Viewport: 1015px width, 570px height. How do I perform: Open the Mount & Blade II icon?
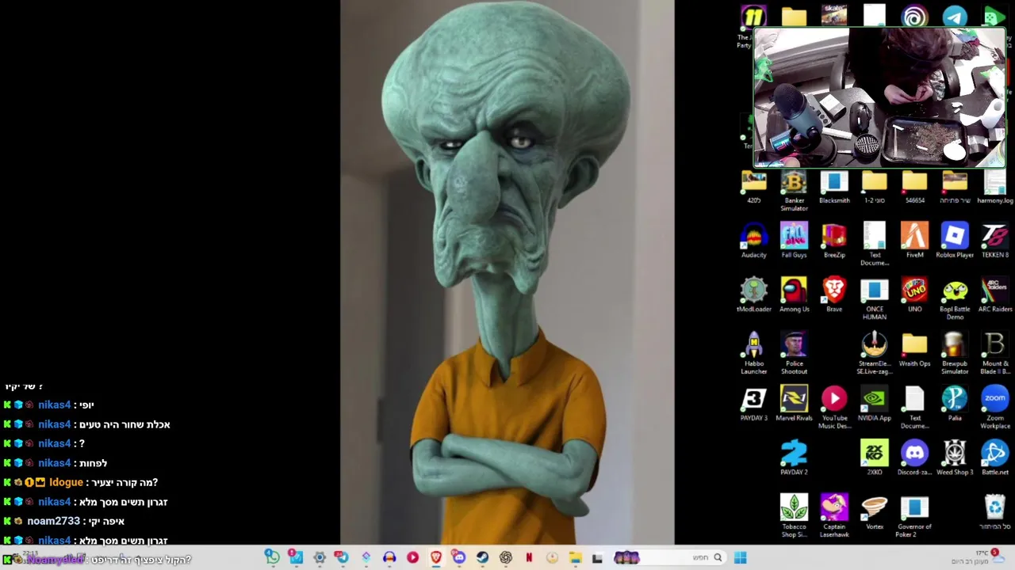[x=994, y=354]
